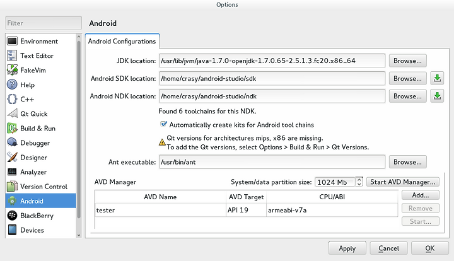The image size is (454, 261).
Task: Open the Environment settings category icon
Action: click(12, 41)
